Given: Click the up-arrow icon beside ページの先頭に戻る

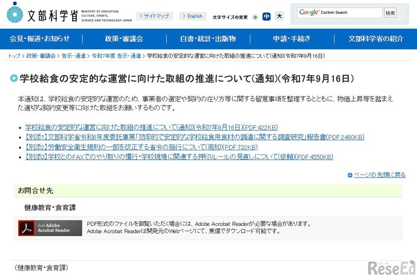Looking at the screenshot, I should point(350,175).
